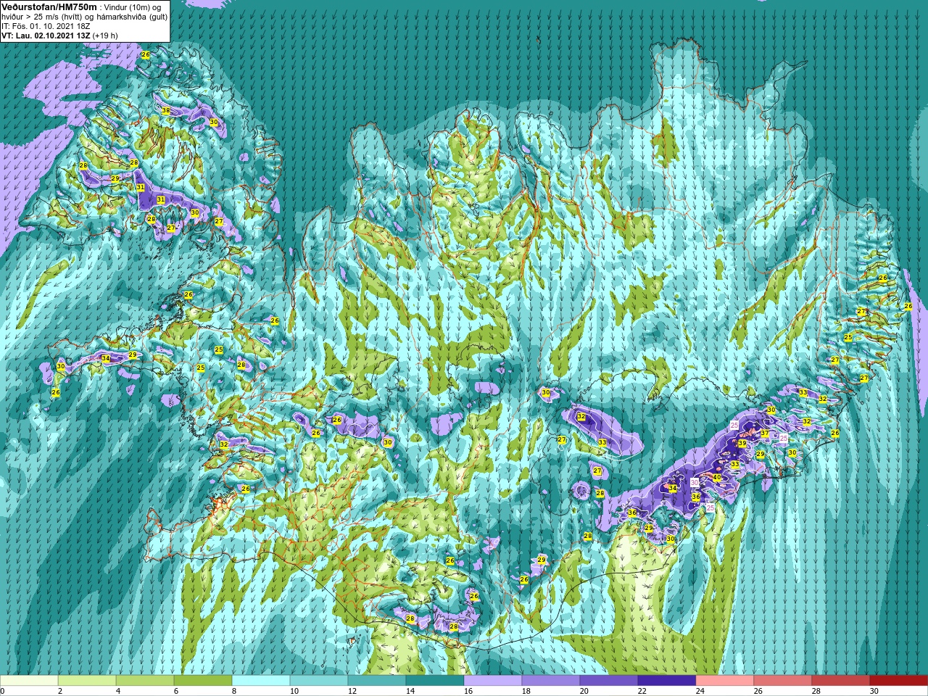Click the yellow gust label 39
This screenshot has height=696, width=928.
tap(742, 442)
